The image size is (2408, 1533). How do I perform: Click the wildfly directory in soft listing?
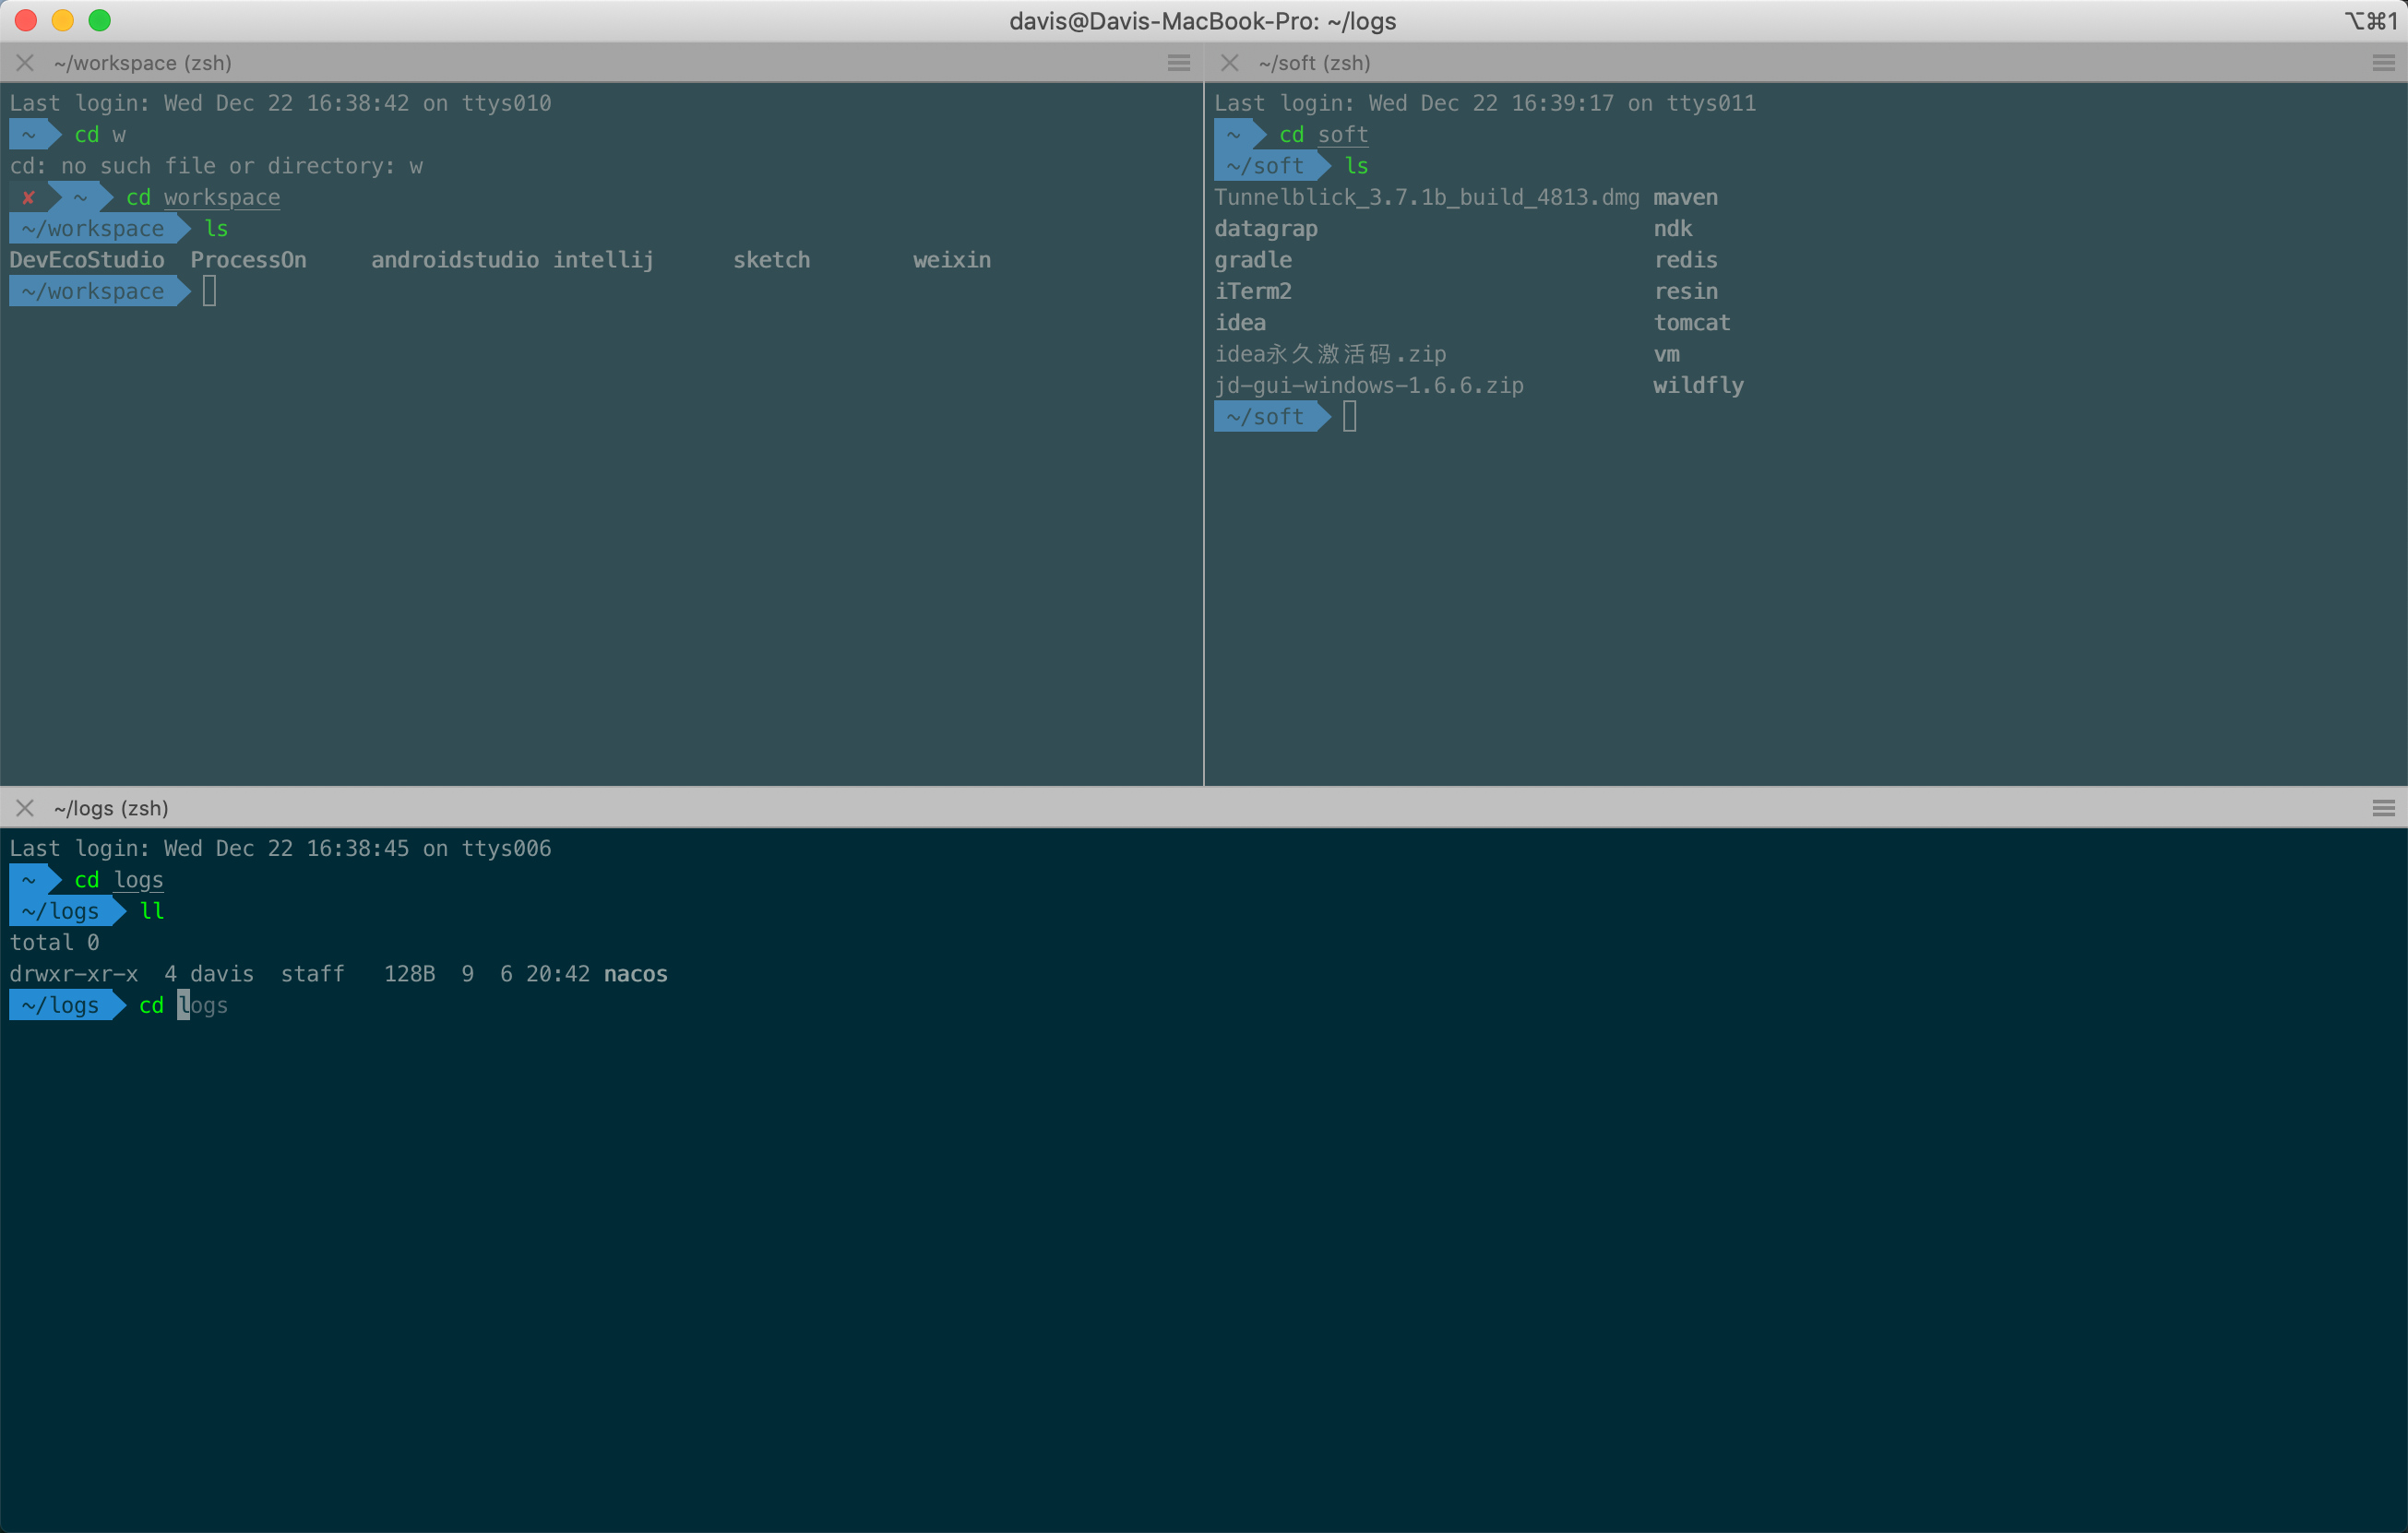pos(1697,385)
